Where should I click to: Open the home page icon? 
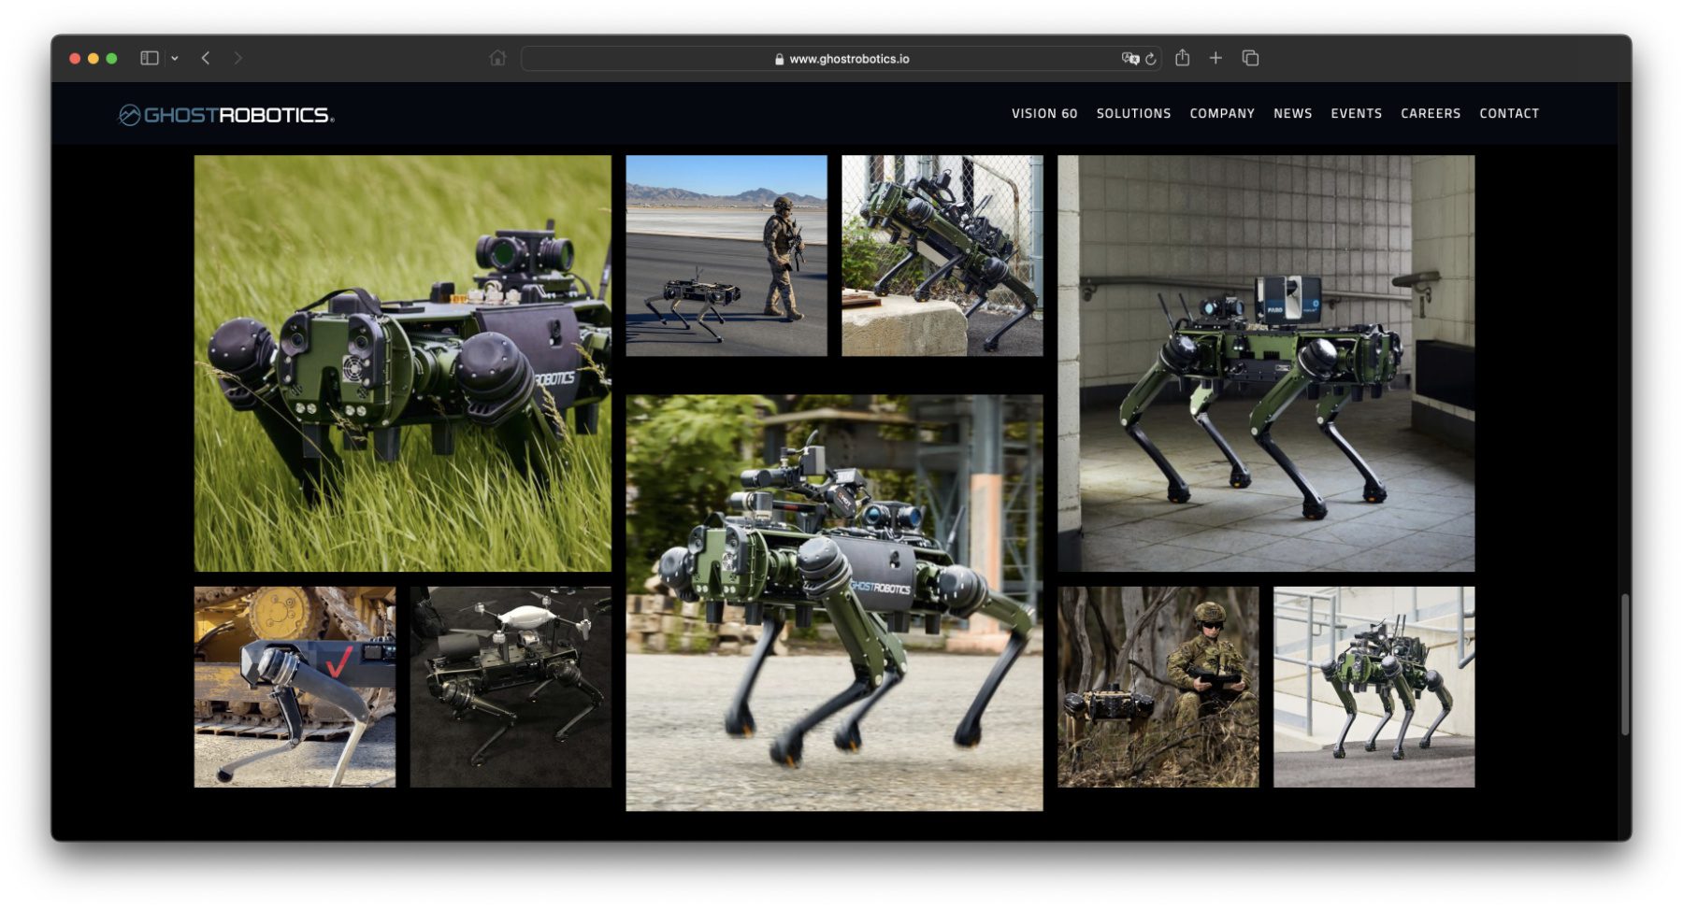coord(497,58)
